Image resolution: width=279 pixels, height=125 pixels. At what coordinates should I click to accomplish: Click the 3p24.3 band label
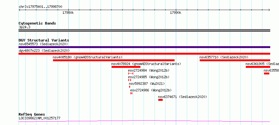tap(24, 27)
